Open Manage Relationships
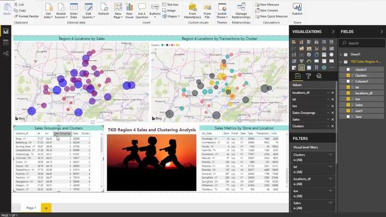Viewport: 386px width, 217px height. click(x=241, y=11)
